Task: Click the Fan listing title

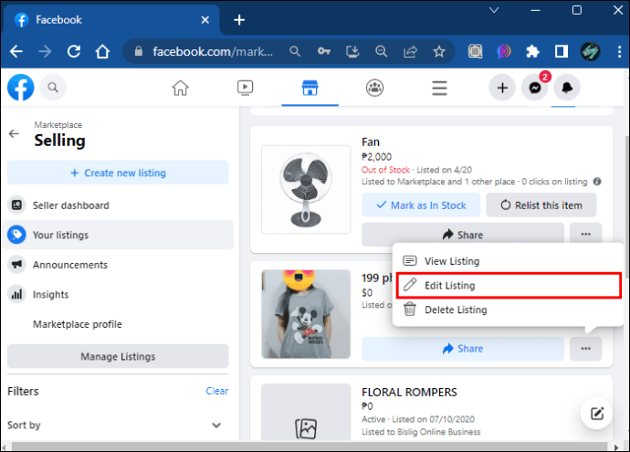Action: [371, 142]
